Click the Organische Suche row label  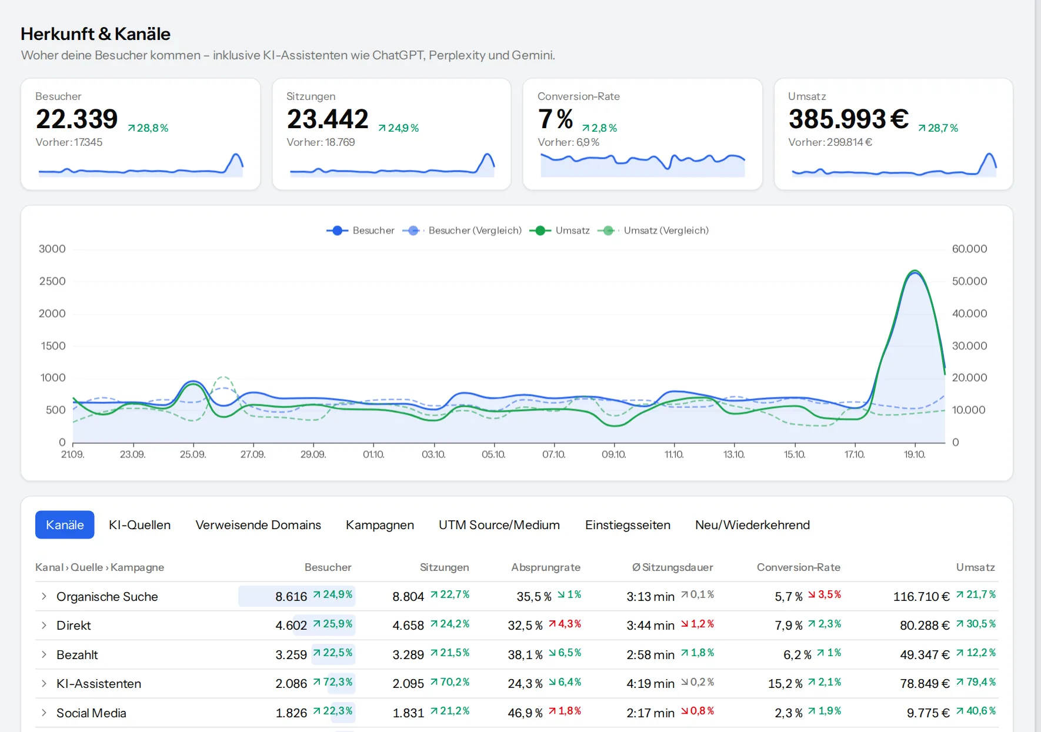tap(107, 596)
